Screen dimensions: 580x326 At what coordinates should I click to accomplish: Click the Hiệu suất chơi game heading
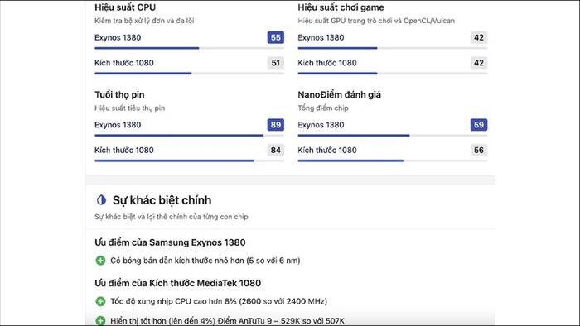pyautogui.click(x=341, y=7)
